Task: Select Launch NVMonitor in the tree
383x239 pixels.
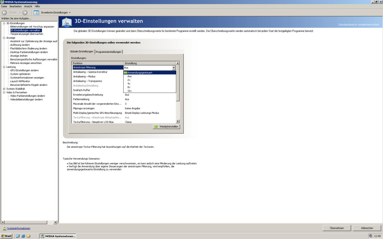Action: pos(20,81)
